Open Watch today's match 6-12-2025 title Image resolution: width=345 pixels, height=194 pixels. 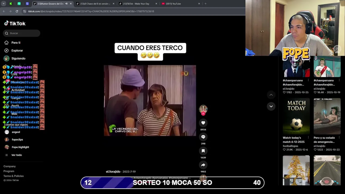294,140
